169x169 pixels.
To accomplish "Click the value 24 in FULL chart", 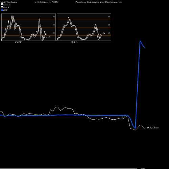I will [x=104, y=33].
